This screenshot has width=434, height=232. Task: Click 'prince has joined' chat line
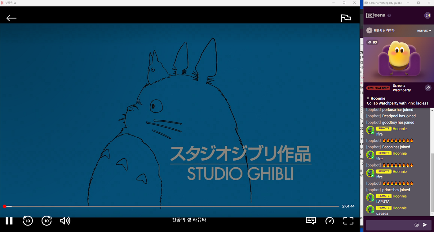396,190
